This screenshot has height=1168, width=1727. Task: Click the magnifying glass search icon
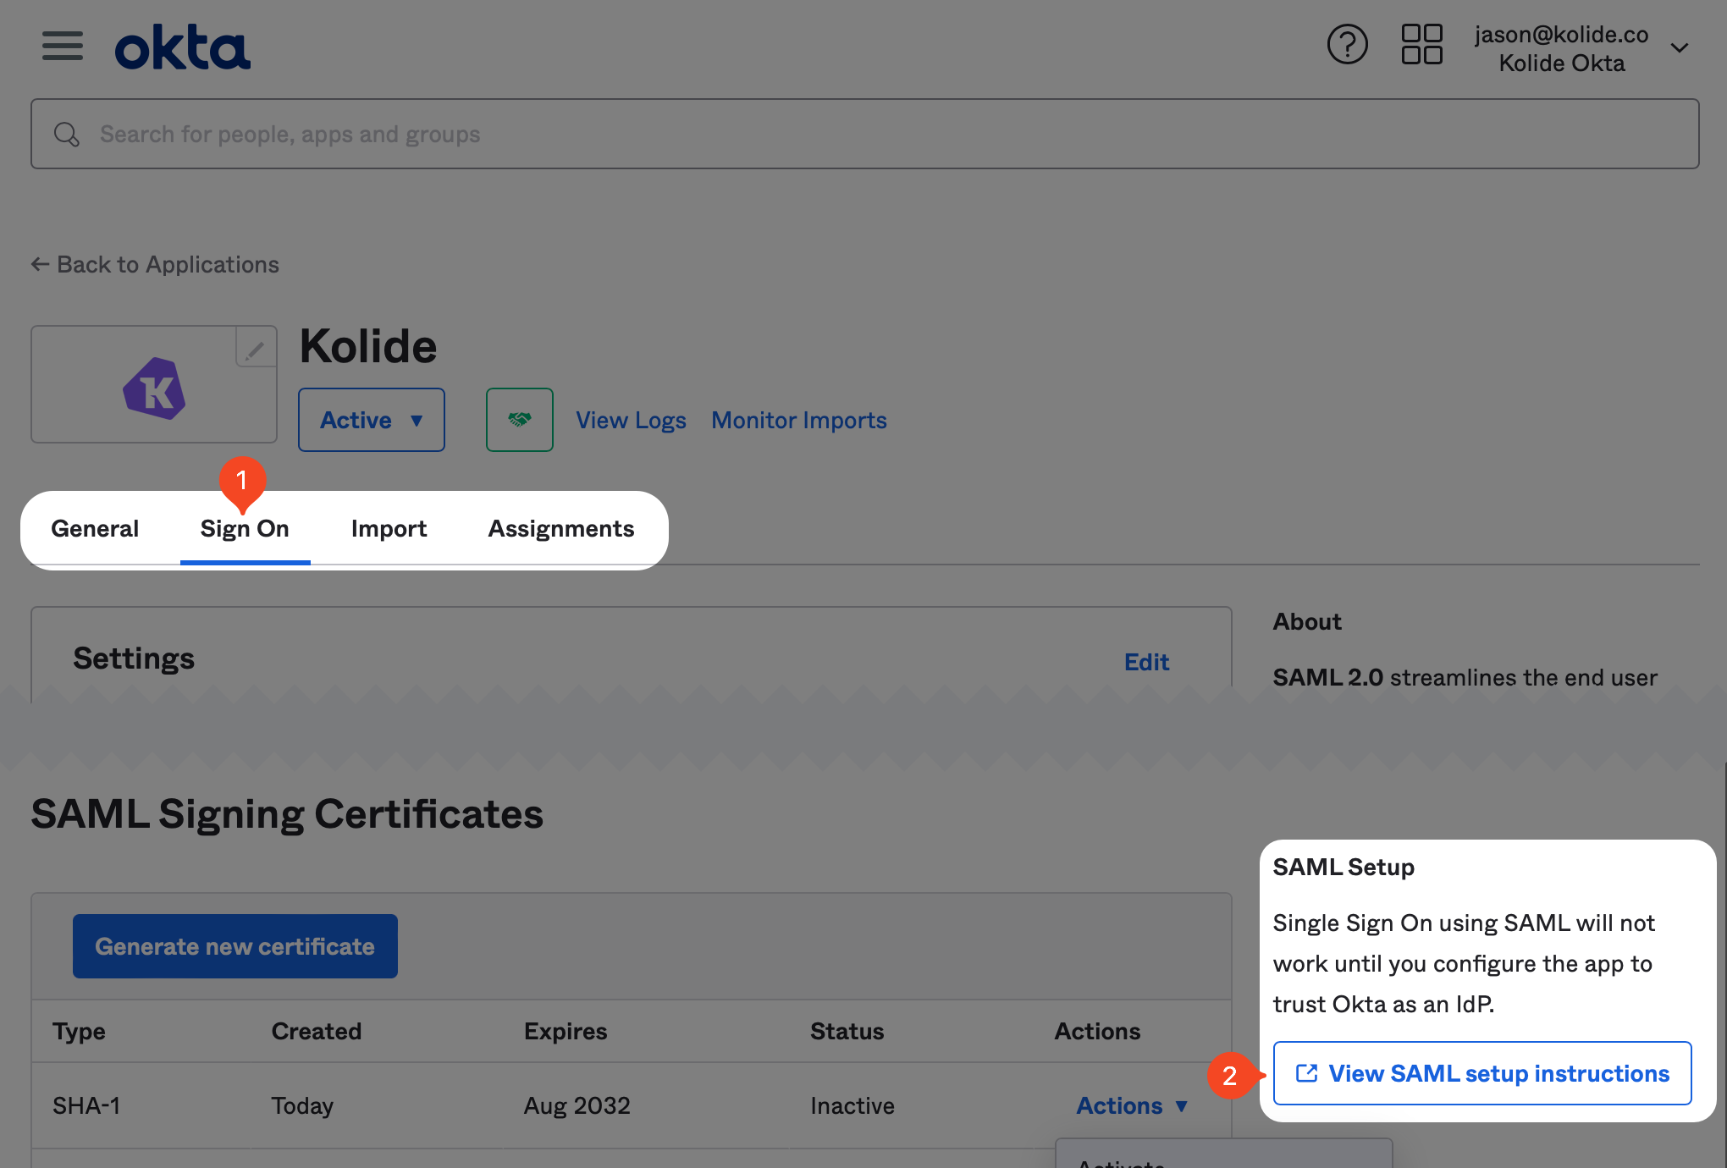67,135
